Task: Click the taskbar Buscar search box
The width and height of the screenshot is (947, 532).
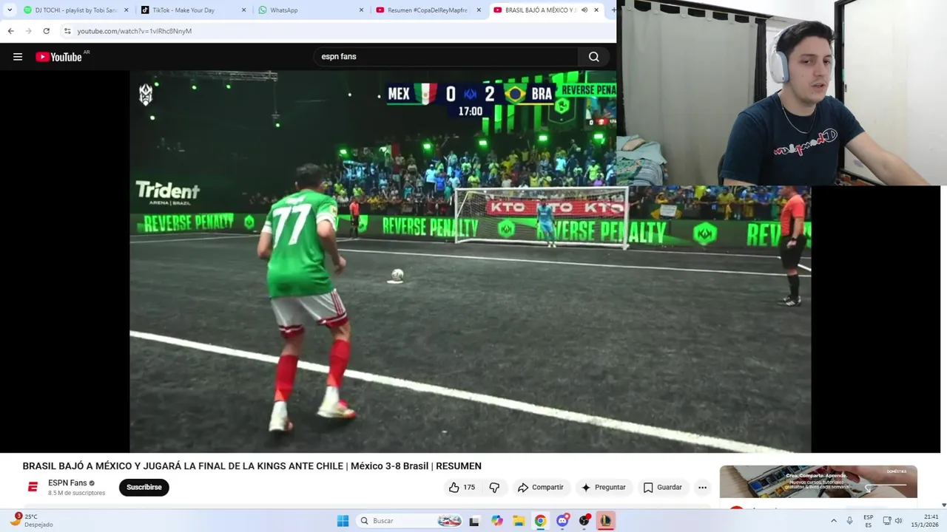Action: click(x=410, y=521)
